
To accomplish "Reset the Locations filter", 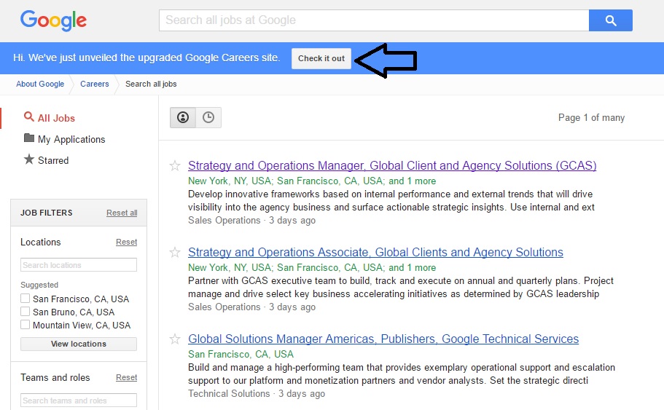I will (x=127, y=242).
